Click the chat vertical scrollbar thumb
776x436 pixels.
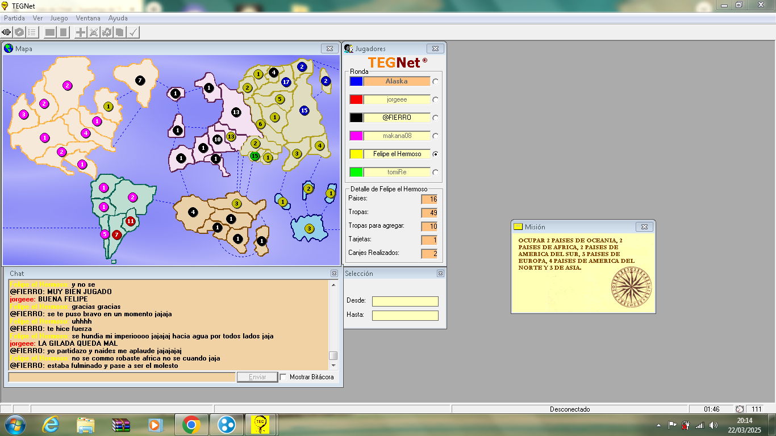(333, 355)
